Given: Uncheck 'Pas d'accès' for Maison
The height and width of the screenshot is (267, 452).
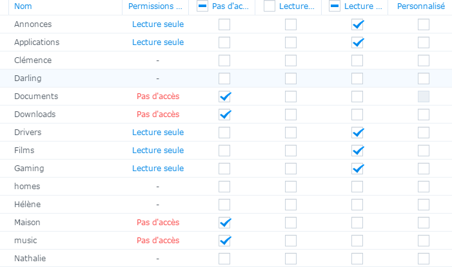Looking at the screenshot, I should [224, 223].
